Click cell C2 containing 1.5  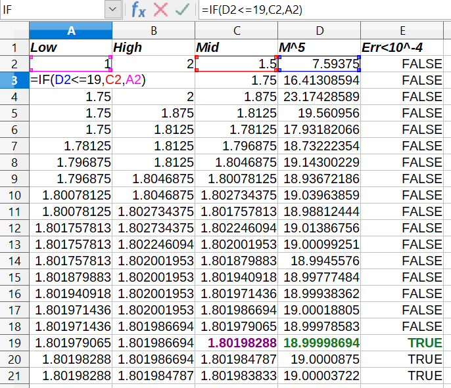[x=237, y=64]
